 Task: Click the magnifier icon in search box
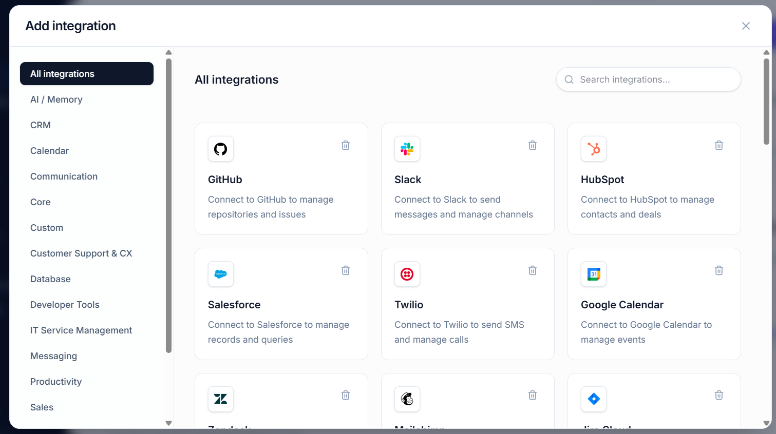pyautogui.click(x=569, y=80)
